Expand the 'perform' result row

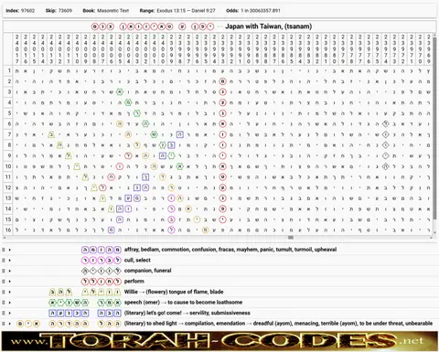(x=10, y=282)
